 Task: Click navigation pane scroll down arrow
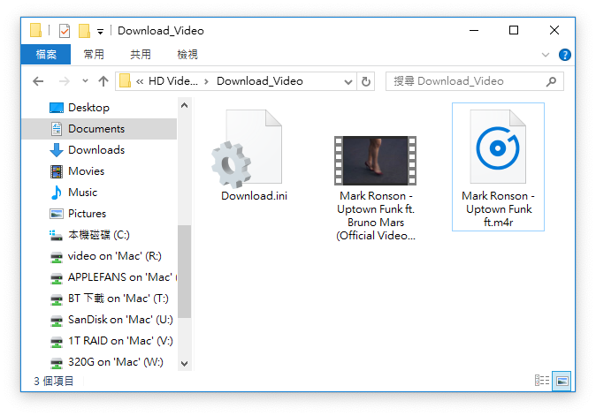click(184, 364)
